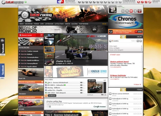Image resolution: width=161 pixels, height=116 pixels.
Task: Open NFS Shift 2 - Unleashed news item
Action: 56,85
